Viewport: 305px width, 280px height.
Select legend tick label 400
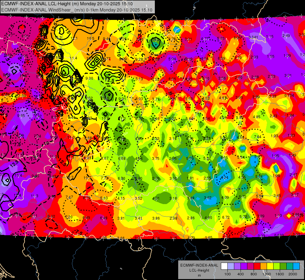(241, 274)
